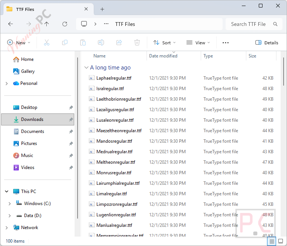Click the Laphaelregular.ttf font file icon
This screenshot has height=246, width=287.
click(x=92, y=78)
